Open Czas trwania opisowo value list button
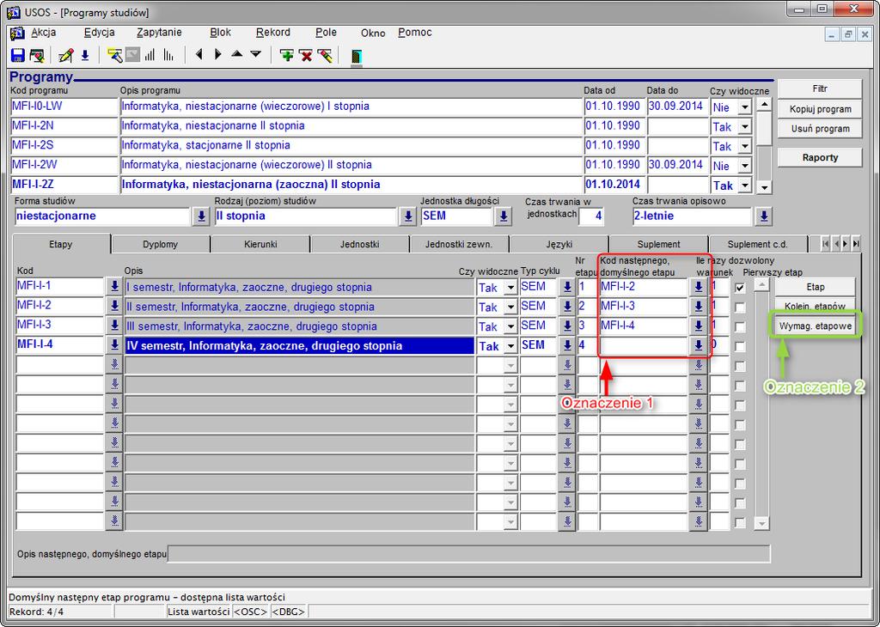The height and width of the screenshot is (627, 880). click(763, 216)
